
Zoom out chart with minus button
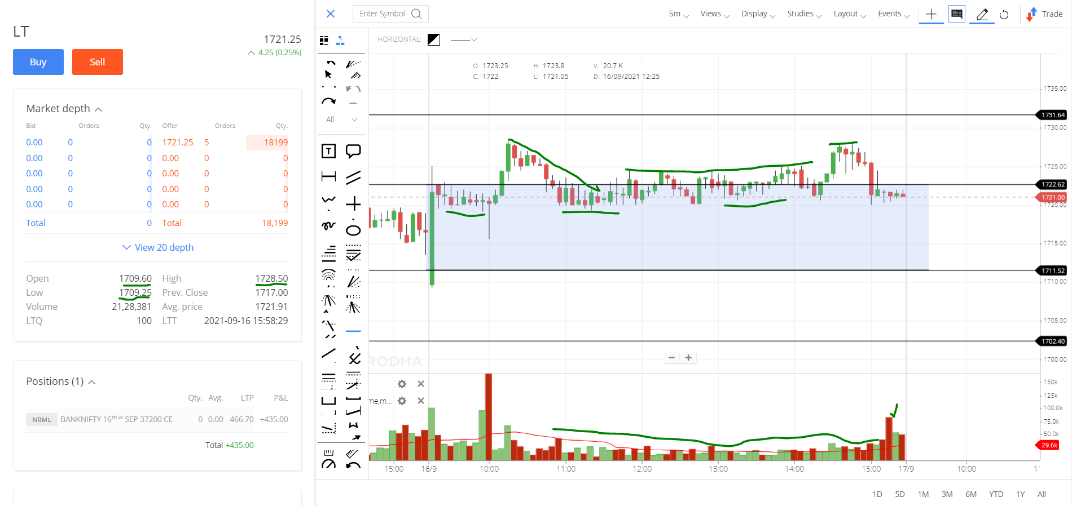coord(671,357)
